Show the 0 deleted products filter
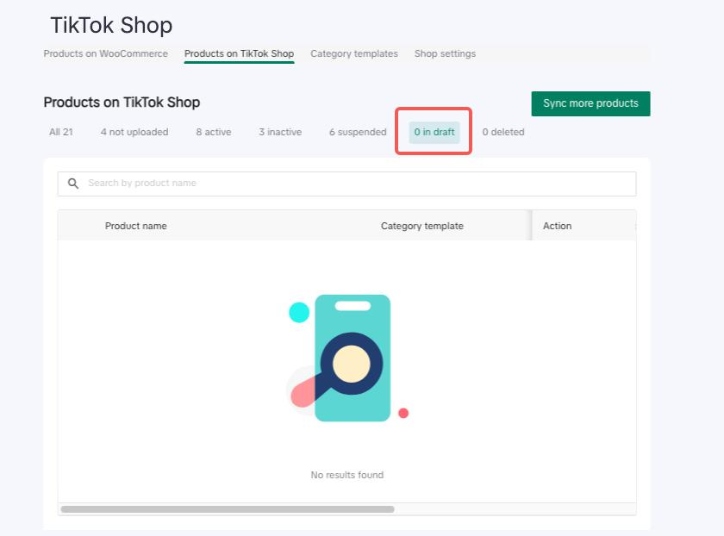Image resolution: width=724 pixels, height=536 pixels. point(503,132)
